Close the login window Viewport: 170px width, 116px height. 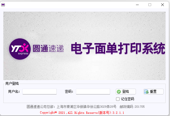[163, 5]
